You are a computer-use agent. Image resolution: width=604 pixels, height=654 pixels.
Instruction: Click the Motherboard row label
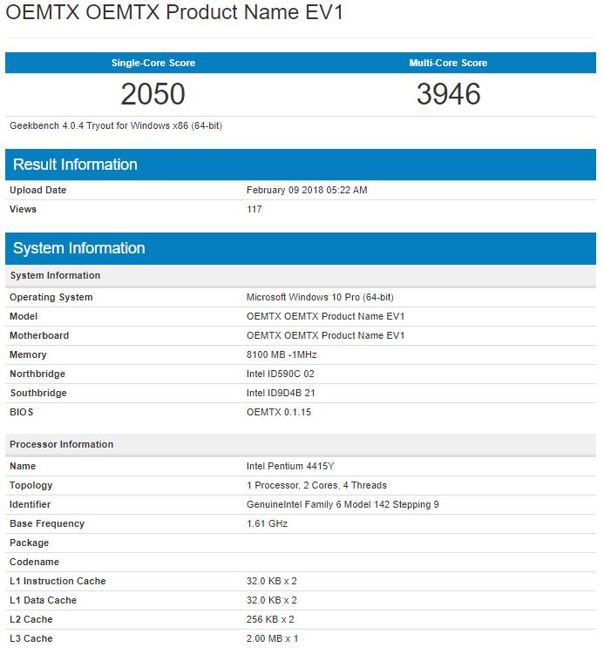coord(39,336)
